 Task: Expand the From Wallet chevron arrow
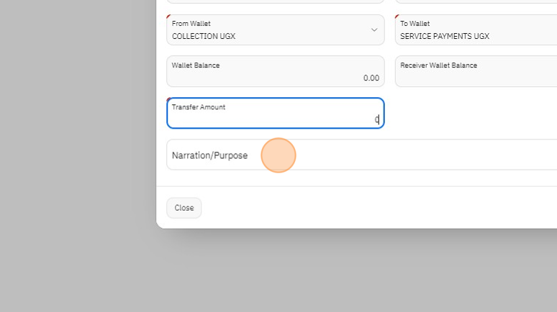[373, 30]
